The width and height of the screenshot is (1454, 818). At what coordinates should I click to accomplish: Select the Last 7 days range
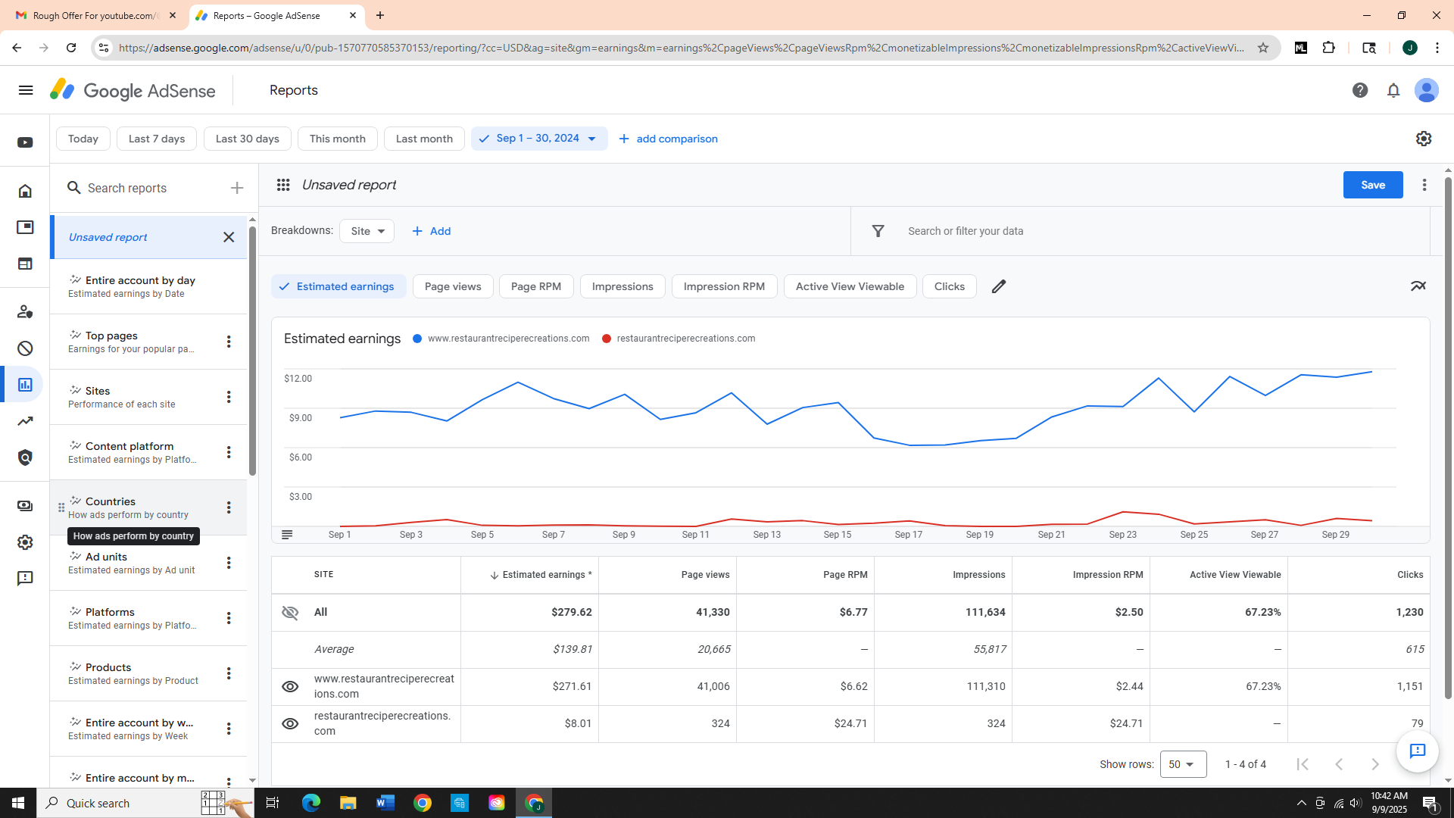click(157, 139)
